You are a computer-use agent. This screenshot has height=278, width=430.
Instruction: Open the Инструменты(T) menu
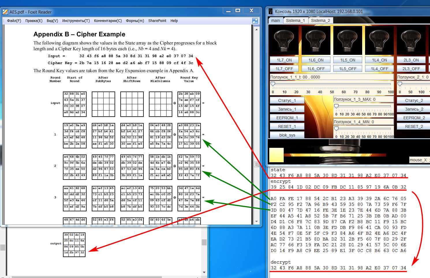click(76, 21)
